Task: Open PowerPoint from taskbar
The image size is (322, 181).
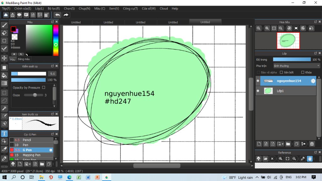Action: point(97,177)
